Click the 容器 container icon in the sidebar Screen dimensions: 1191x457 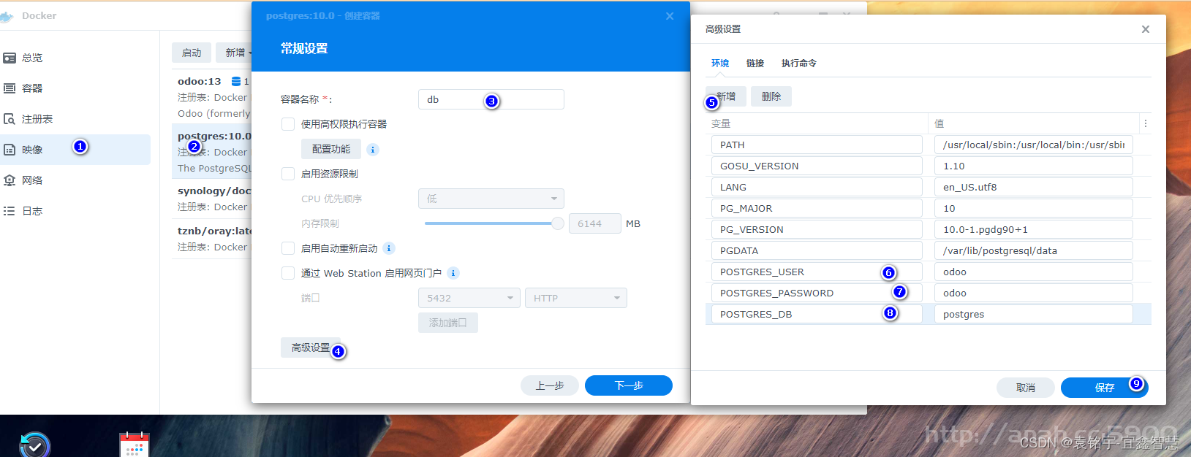pyautogui.click(x=10, y=88)
